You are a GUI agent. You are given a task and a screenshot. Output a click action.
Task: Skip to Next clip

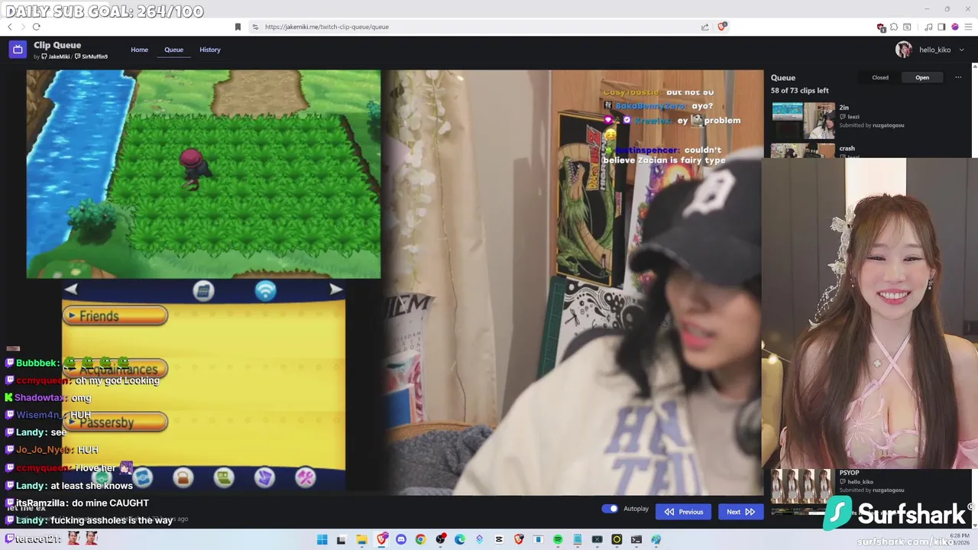pos(740,512)
